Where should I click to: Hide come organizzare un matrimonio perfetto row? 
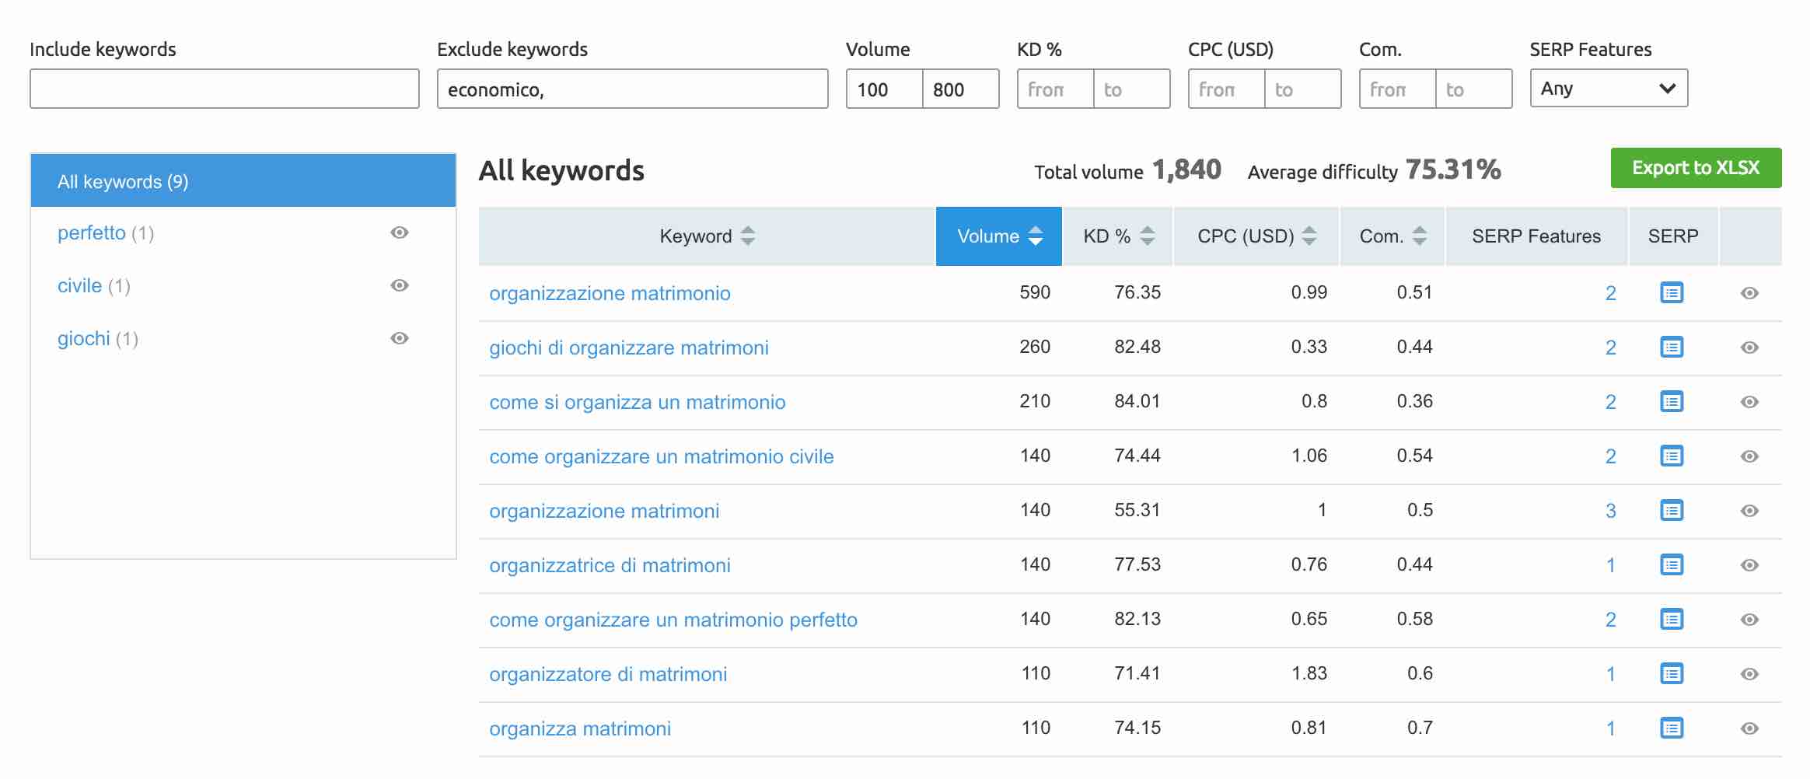click(1749, 620)
